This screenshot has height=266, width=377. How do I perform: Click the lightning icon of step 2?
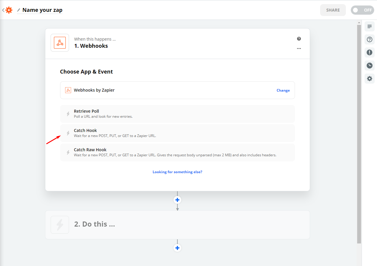click(60, 225)
